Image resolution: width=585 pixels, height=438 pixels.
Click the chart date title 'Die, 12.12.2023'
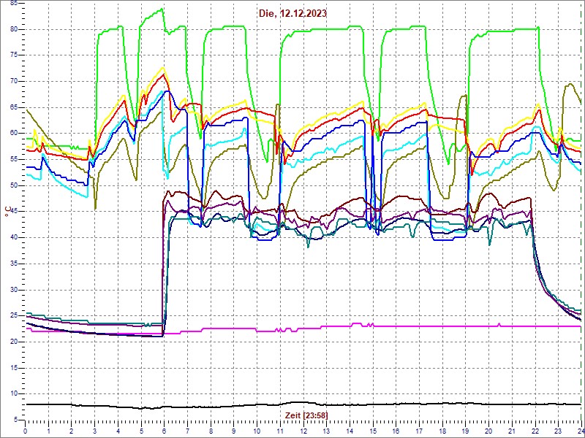click(x=293, y=13)
